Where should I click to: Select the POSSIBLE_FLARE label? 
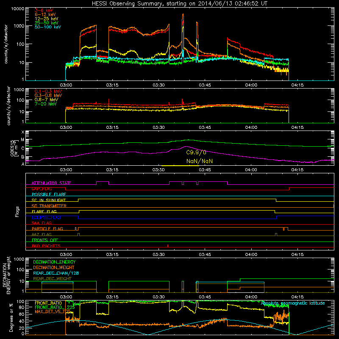tap(49, 195)
